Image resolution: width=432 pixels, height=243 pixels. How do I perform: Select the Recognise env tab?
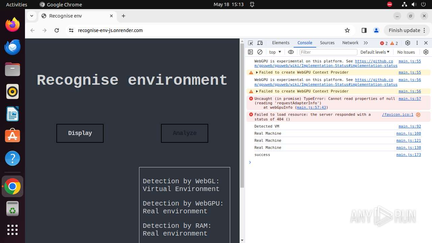pyautogui.click(x=77, y=16)
